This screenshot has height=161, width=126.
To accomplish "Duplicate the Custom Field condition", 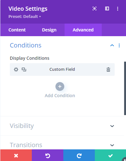I will point(24,69).
